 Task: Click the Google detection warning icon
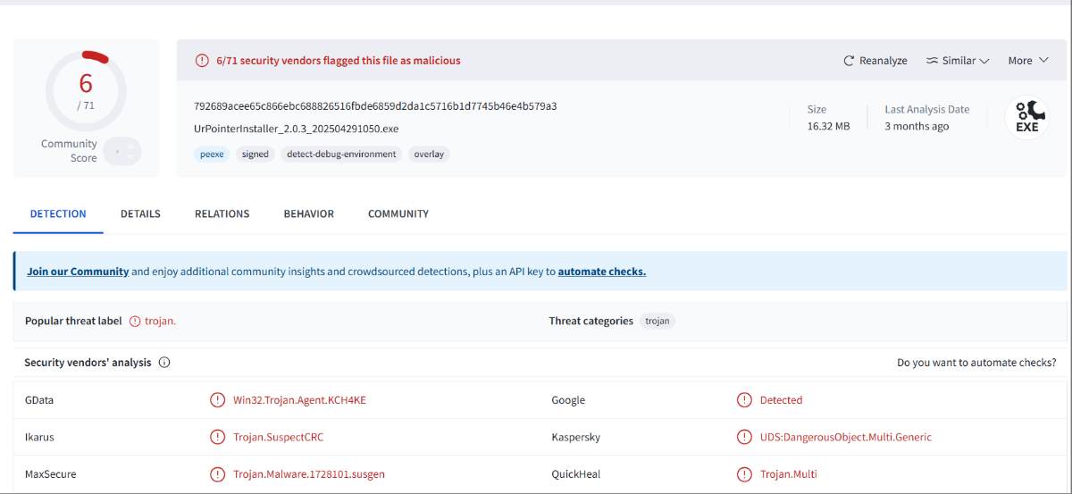click(x=744, y=400)
